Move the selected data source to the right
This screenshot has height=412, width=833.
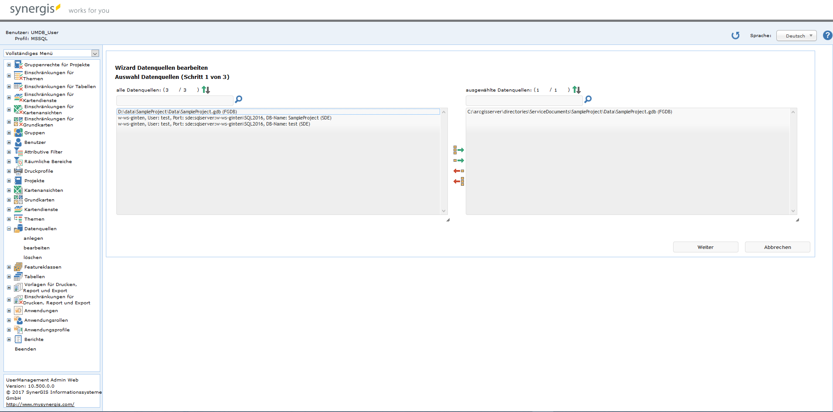pyautogui.click(x=458, y=160)
